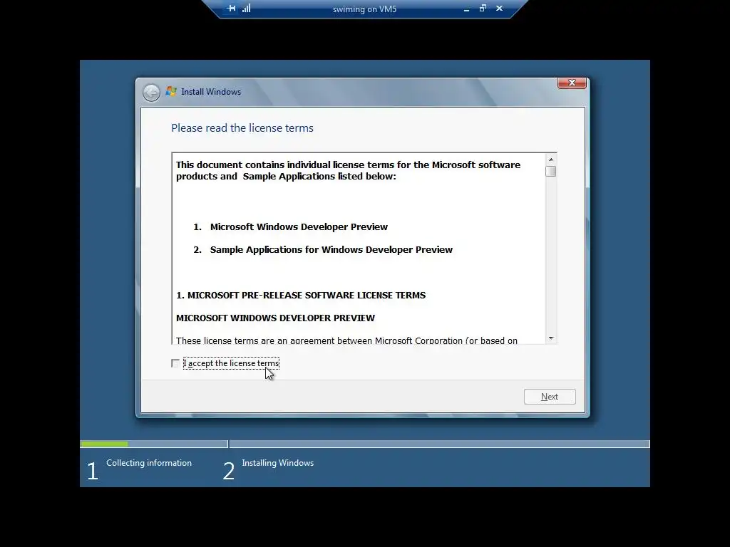This screenshot has height=547, width=730.
Task: Click the signal strength icon on connection bar
Action: 246,9
